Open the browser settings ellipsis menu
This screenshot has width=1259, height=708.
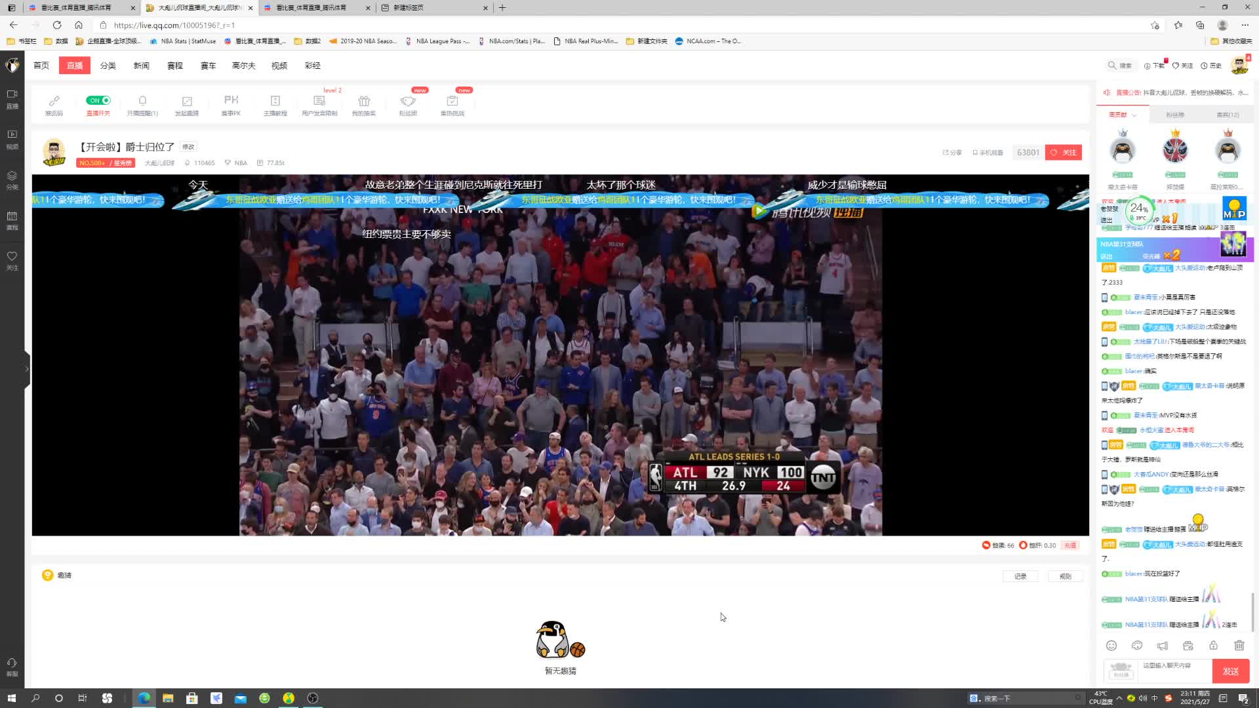click(x=1245, y=25)
